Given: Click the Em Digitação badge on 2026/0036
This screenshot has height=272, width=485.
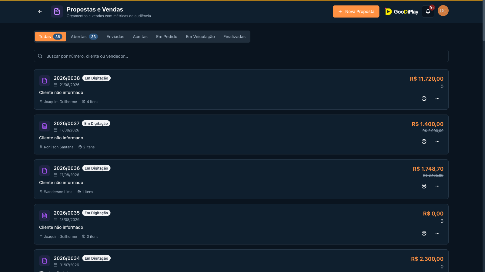Looking at the screenshot, I should tap(96, 168).
